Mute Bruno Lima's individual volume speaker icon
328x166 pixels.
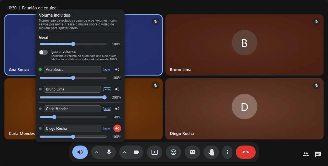[117, 89]
